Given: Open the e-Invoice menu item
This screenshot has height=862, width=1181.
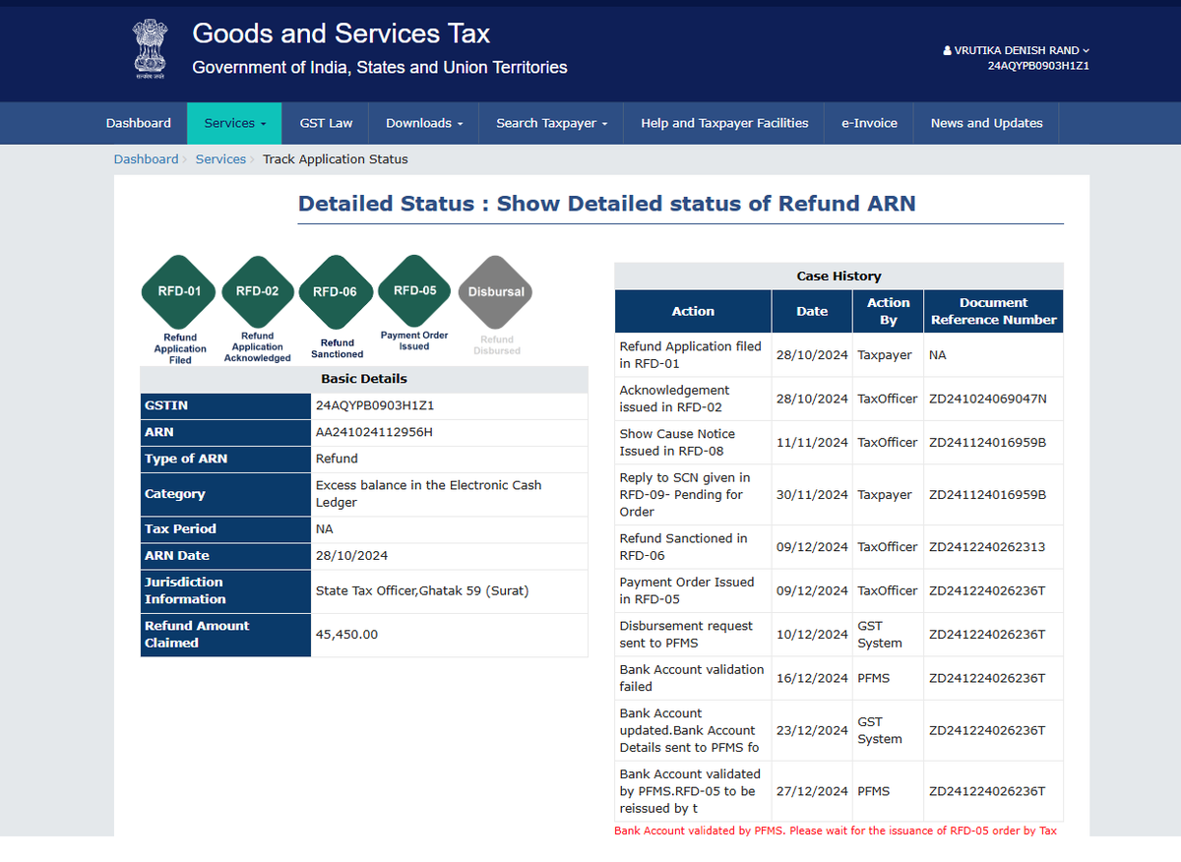Looking at the screenshot, I should pos(869,123).
